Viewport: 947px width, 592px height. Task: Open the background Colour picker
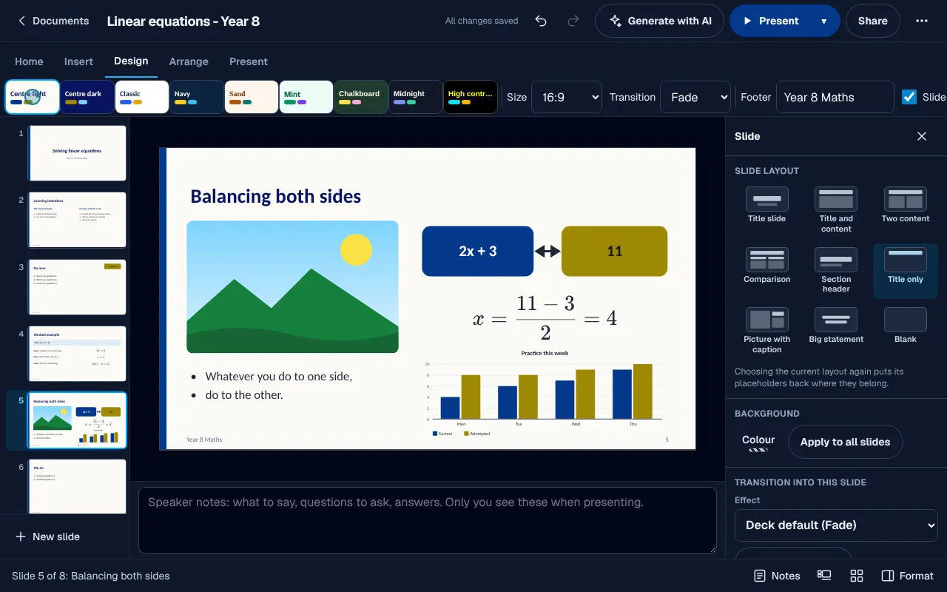(x=758, y=443)
